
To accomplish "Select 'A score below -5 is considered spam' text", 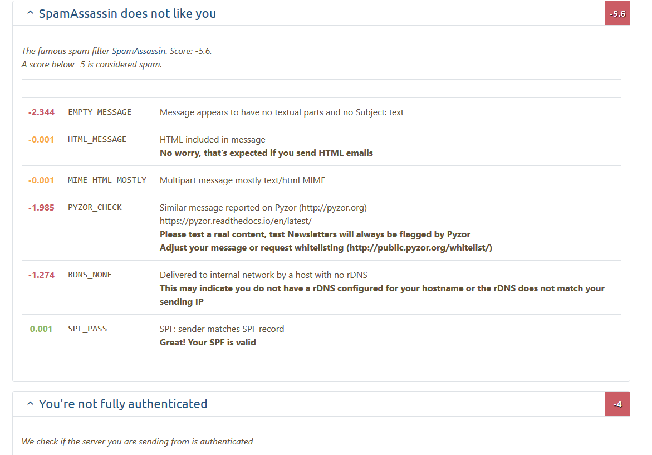I will [x=91, y=65].
